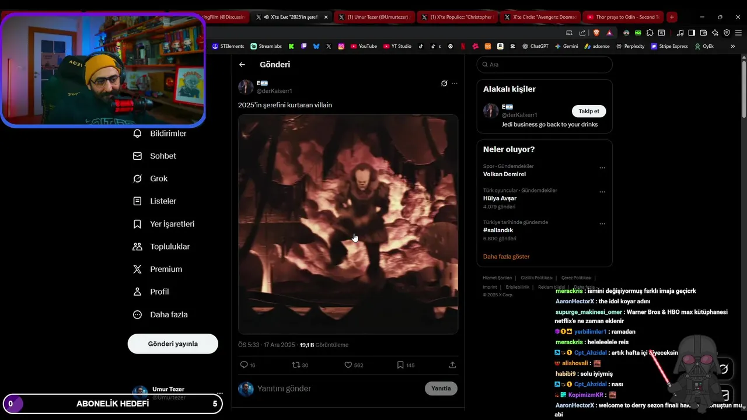Open the Perplexity bookmark
Viewport: 747px width, 420px height.
[630, 46]
